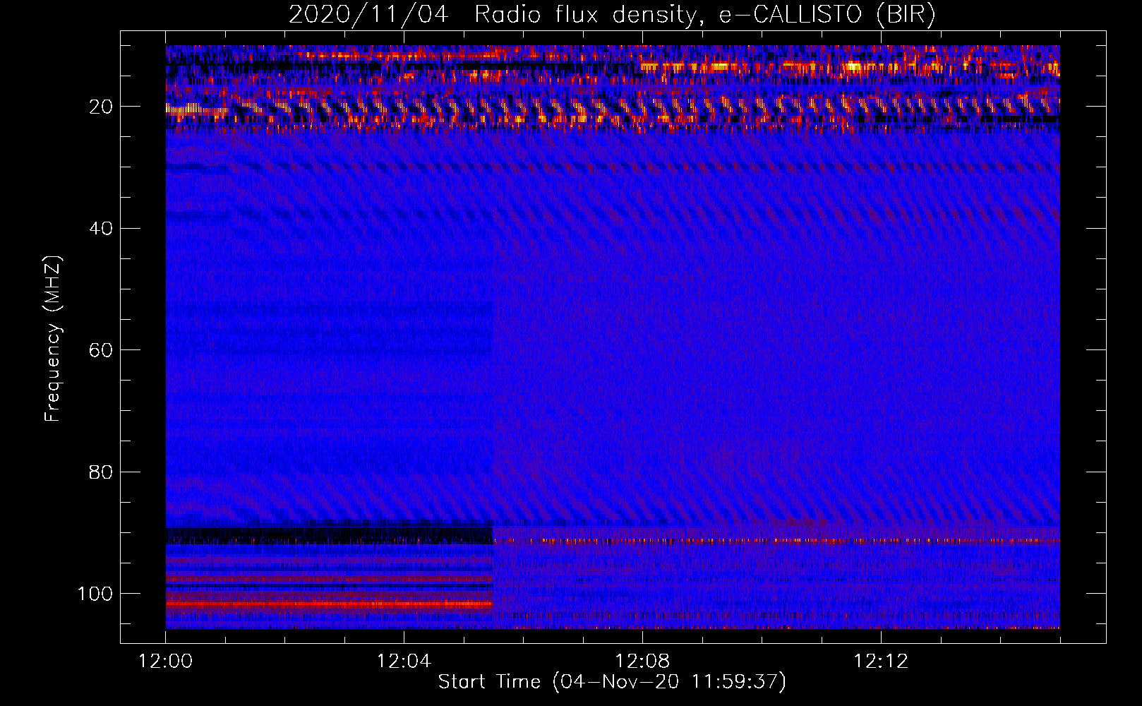Select the 12:12 time tick label
1142x706 pixels.
881,662
